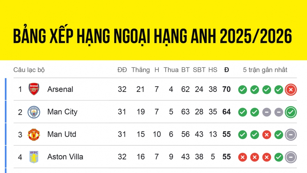Click the Aston Villa club crest
The image size is (307, 173).
pyautogui.click(x=34, y=157)
